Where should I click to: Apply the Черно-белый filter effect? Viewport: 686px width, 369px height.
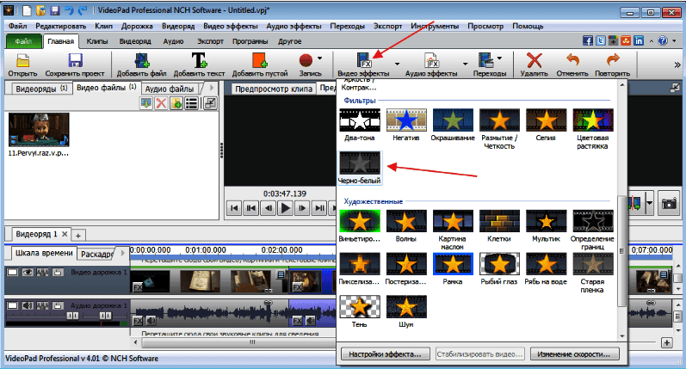coord(360,168)
